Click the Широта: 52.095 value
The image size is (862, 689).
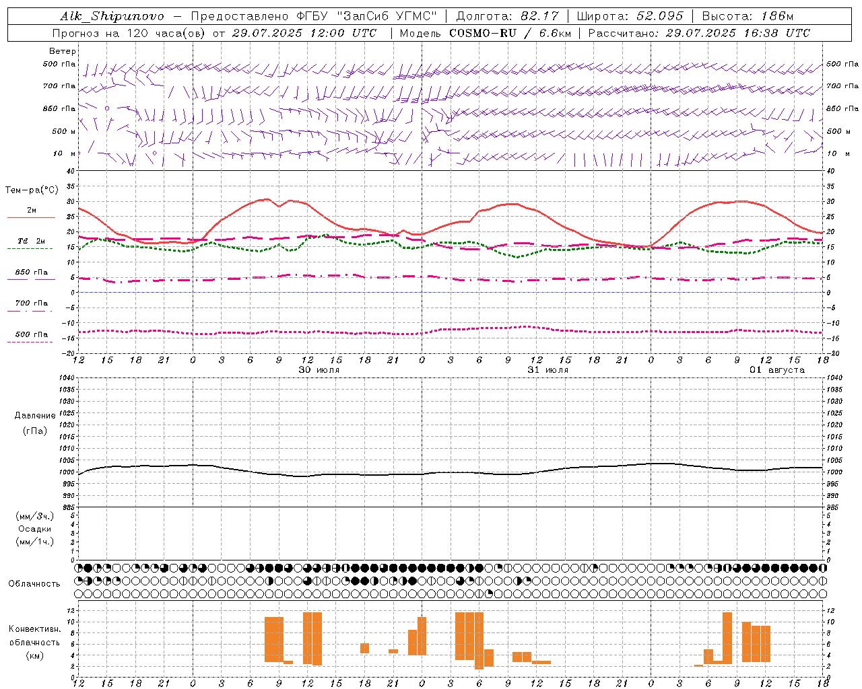tap(630, 16)
